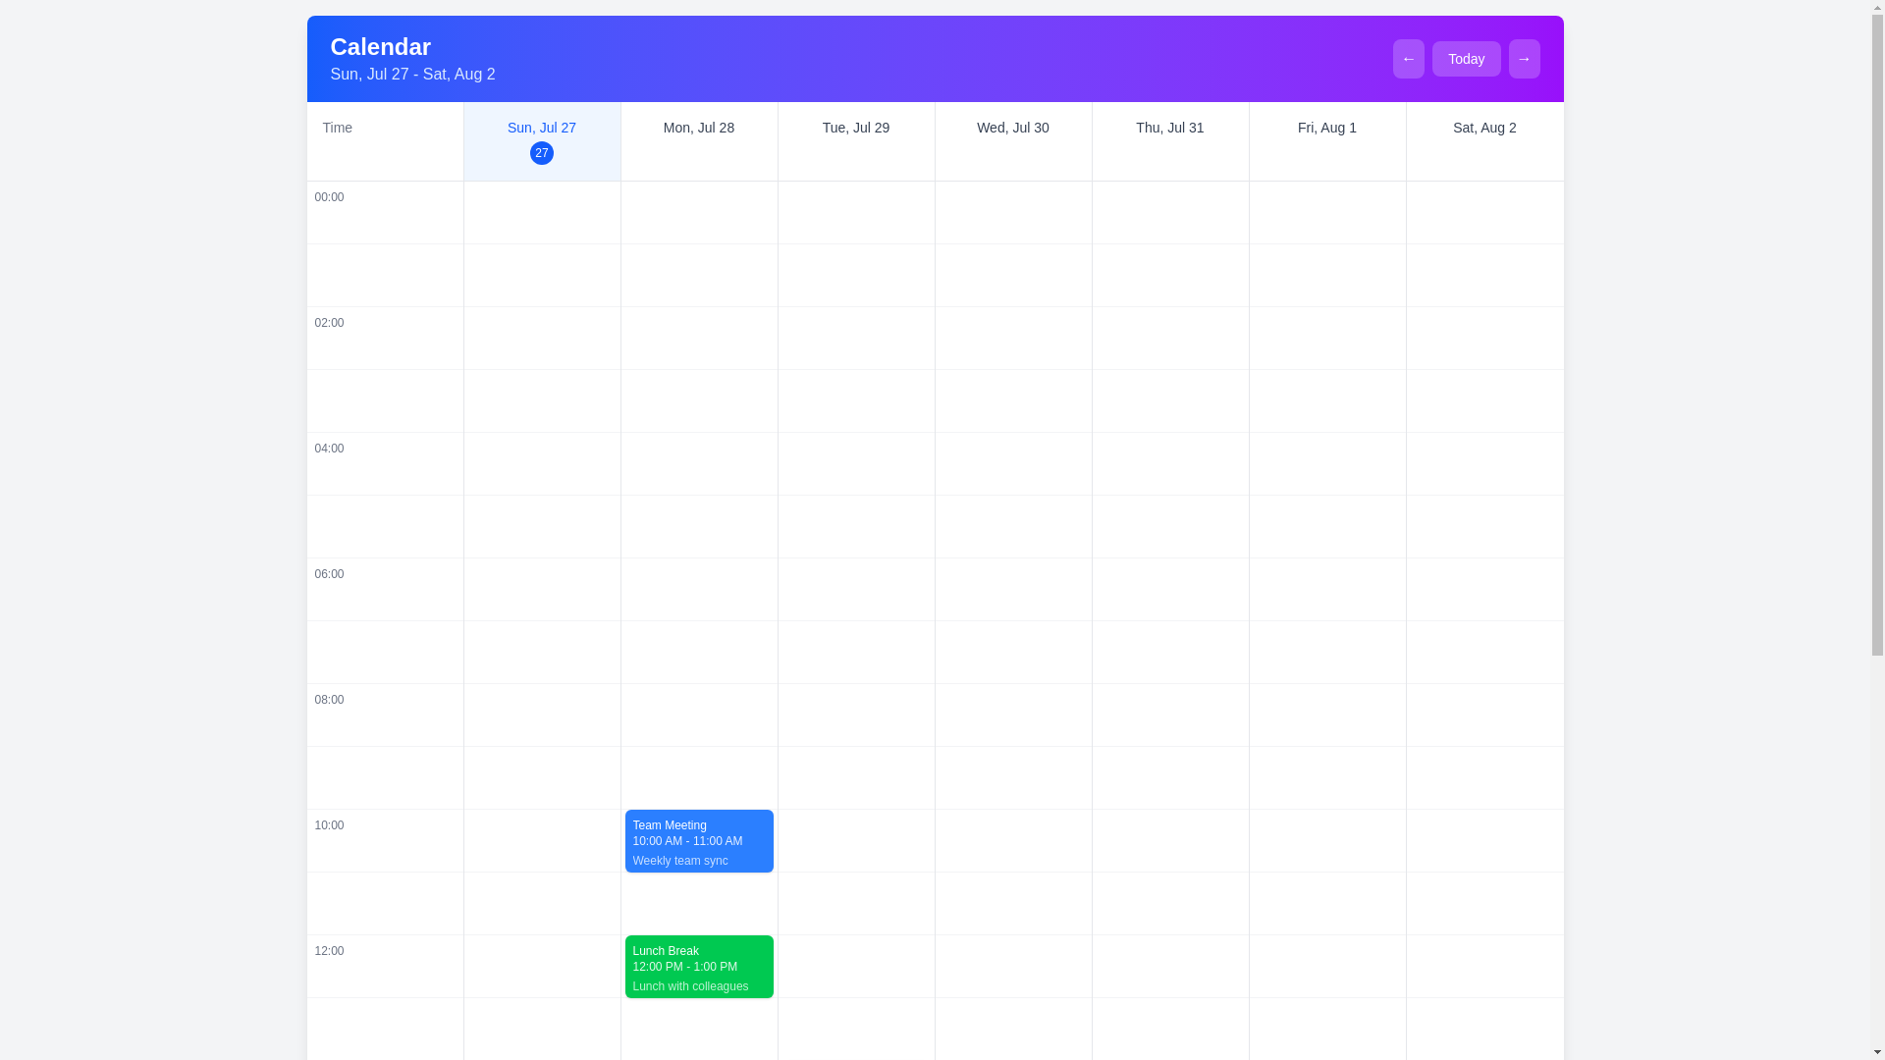Click the blue 27 date badge

[x=542, y=153]
